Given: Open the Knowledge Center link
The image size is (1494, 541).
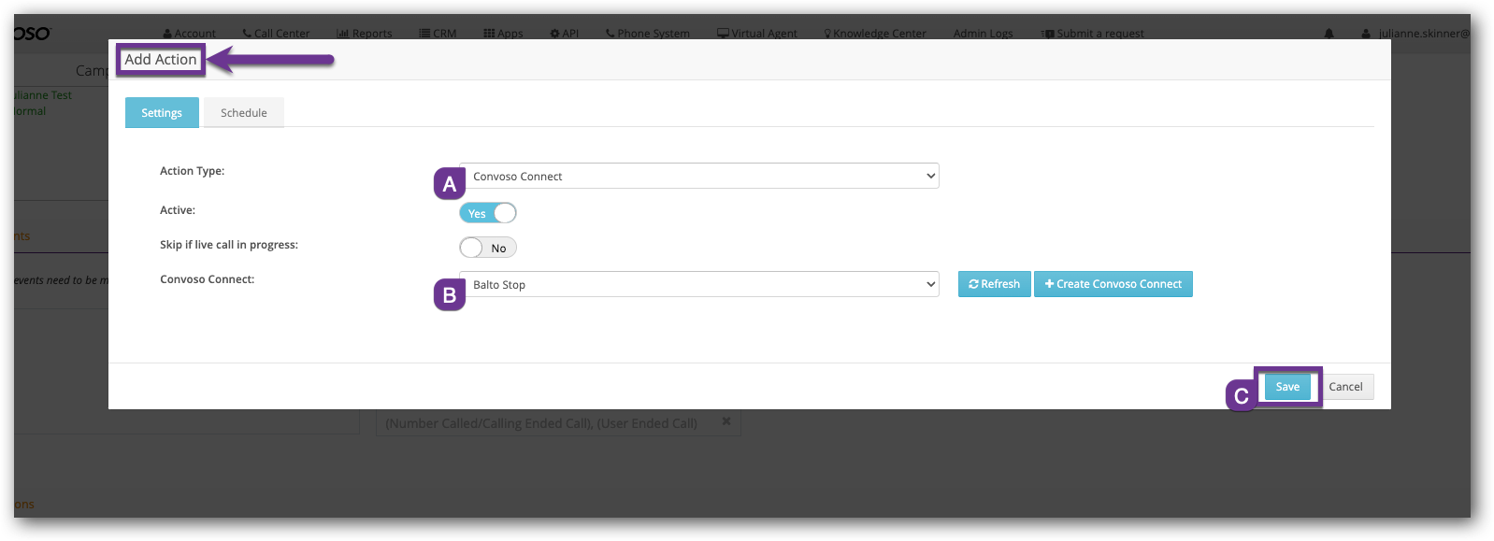Looking at the screenshot, I should (x=875, y=34).
